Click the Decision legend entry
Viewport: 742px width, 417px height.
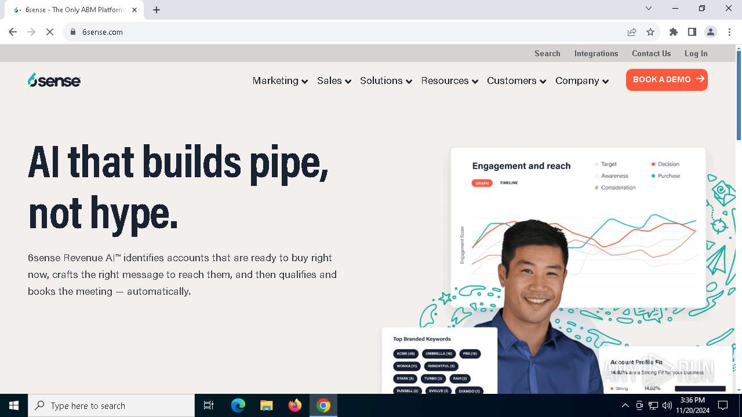click(665, 164)
